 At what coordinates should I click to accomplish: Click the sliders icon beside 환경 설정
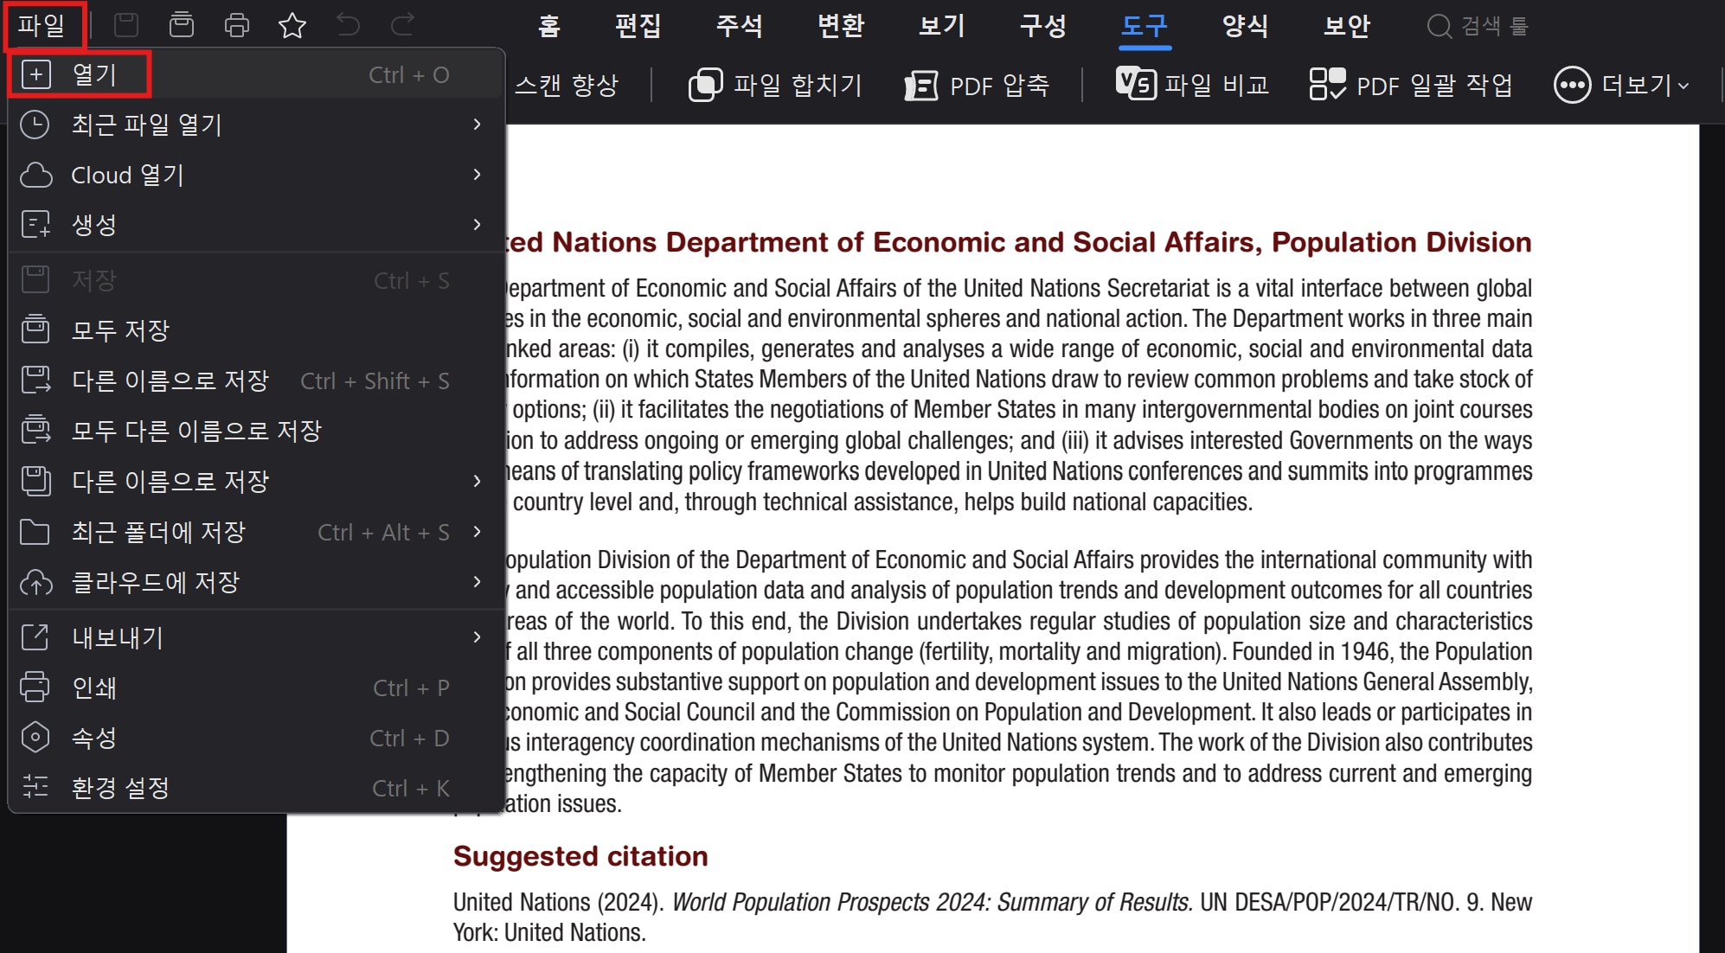click(35, 786)
